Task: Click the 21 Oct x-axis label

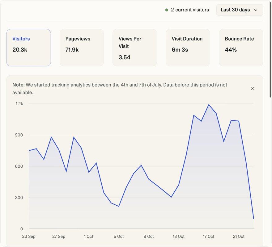Action: pos(239,237)
